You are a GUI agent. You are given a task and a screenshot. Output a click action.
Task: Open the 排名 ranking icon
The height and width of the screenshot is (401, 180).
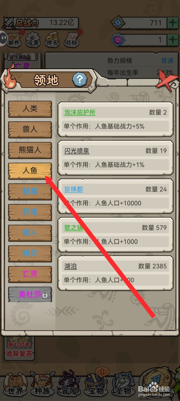point(52,39)
